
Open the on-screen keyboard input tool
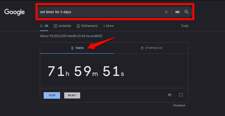177,12
